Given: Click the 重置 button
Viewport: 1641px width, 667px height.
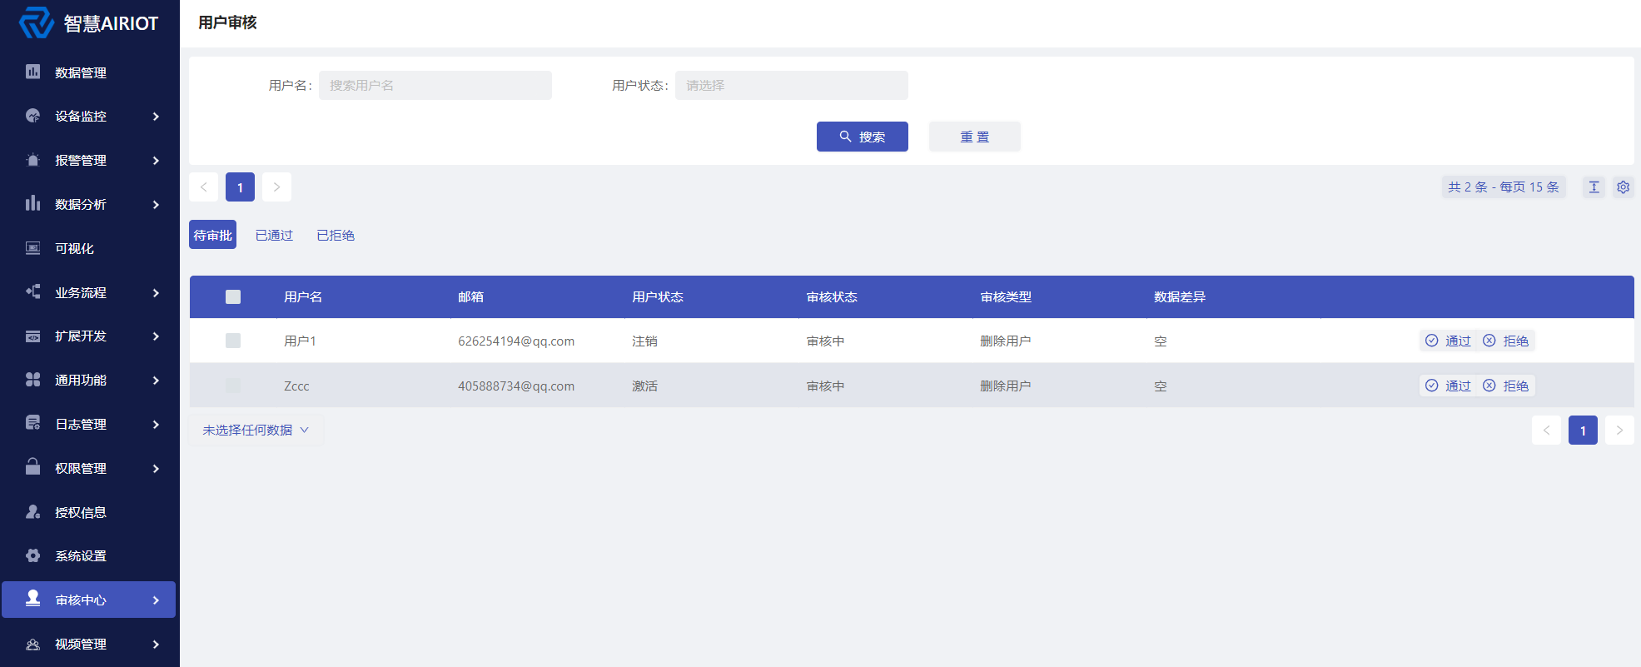Looking at the screenshot, I should coord(974,137).
